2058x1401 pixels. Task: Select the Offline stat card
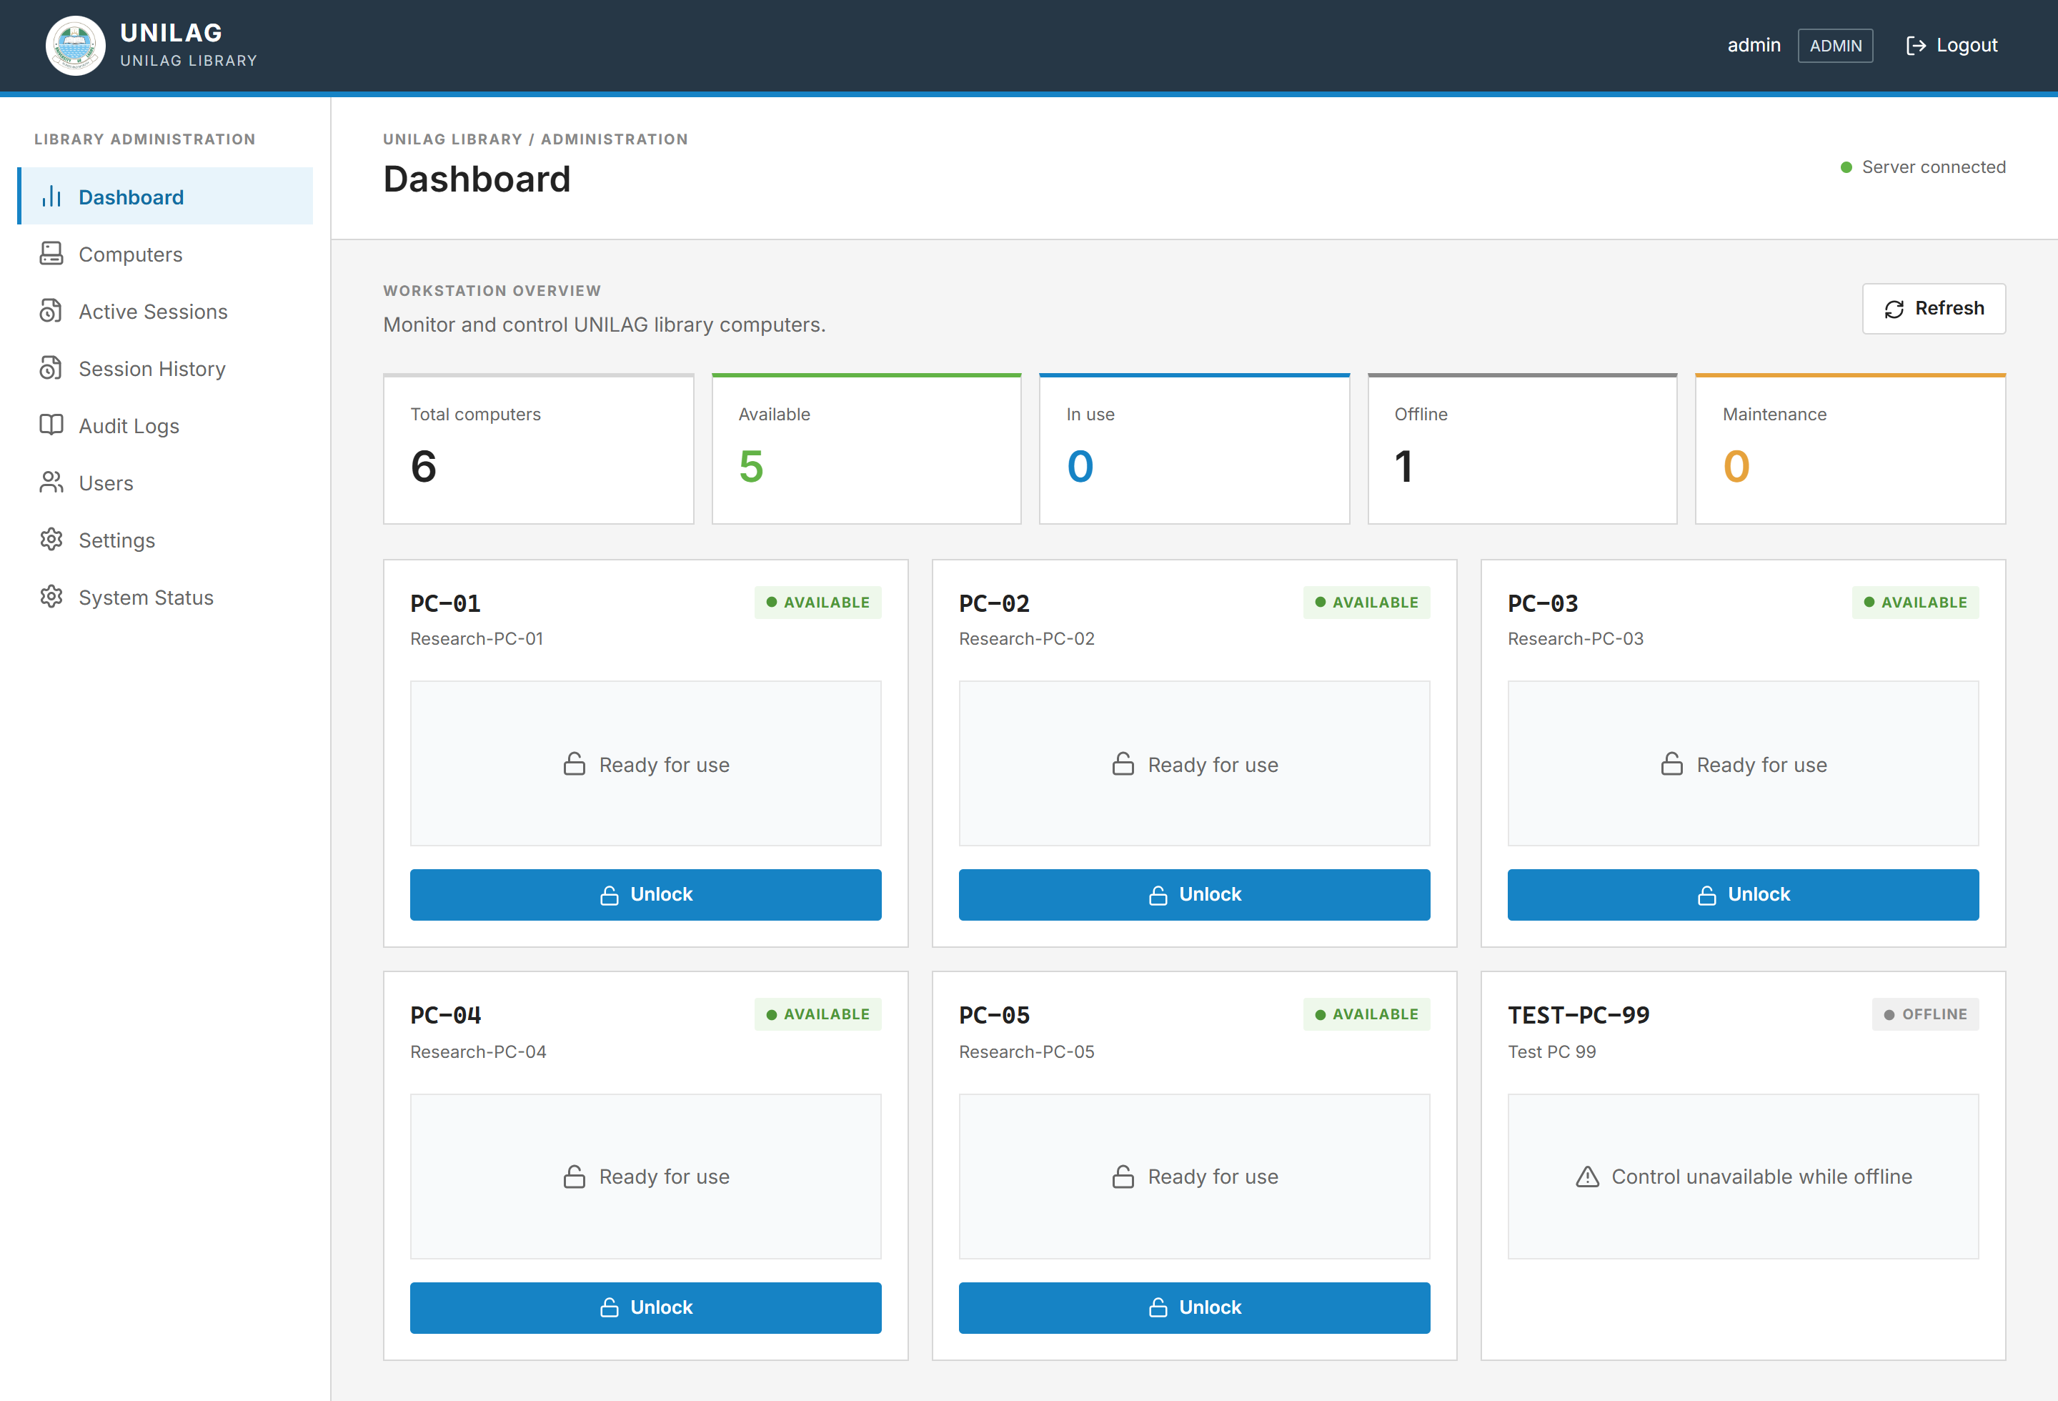tap(1522, 449)
